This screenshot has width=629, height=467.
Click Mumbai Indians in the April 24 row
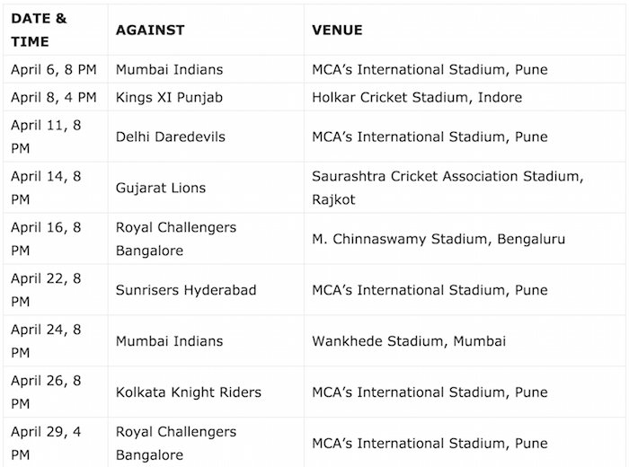[x=170, y=341]
